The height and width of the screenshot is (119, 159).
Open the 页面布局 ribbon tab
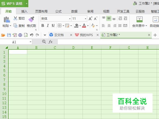(41, 12)
